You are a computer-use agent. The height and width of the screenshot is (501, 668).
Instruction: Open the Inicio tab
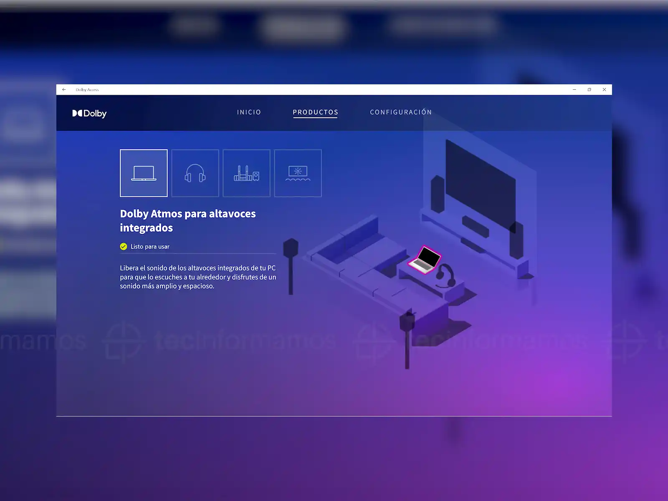coord(249,112)
